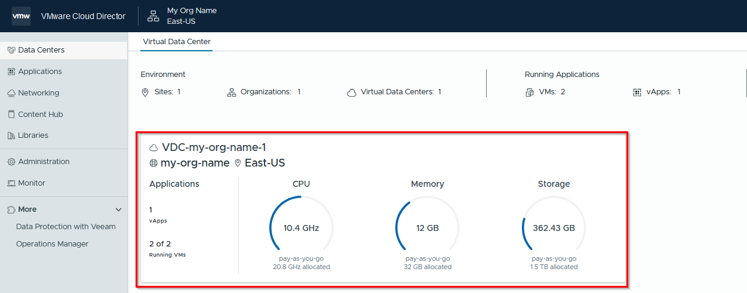Click the VMs icon under Running Applications

[x=530, y=92]
